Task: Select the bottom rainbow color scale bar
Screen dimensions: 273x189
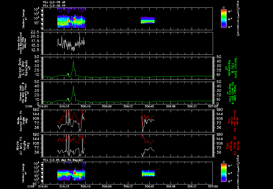Action: pyautogui.click(x=224, y=173)
